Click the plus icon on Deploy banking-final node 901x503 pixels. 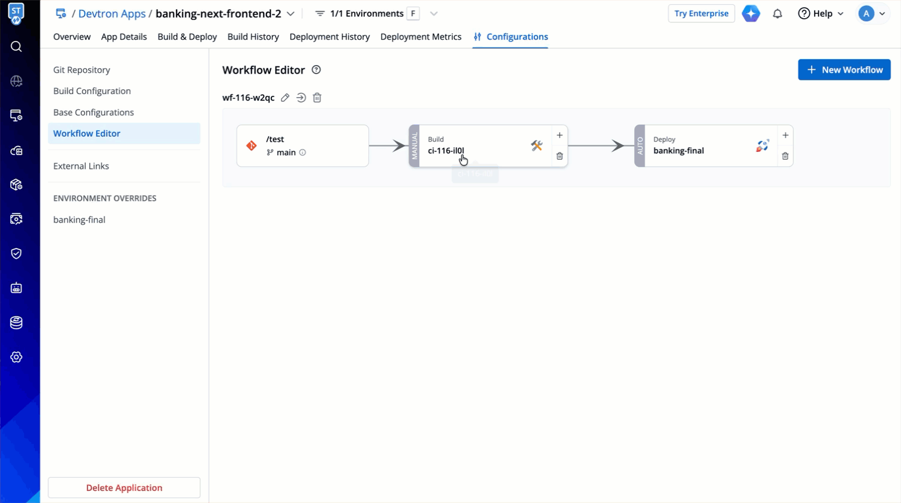[x=785, y=136]
